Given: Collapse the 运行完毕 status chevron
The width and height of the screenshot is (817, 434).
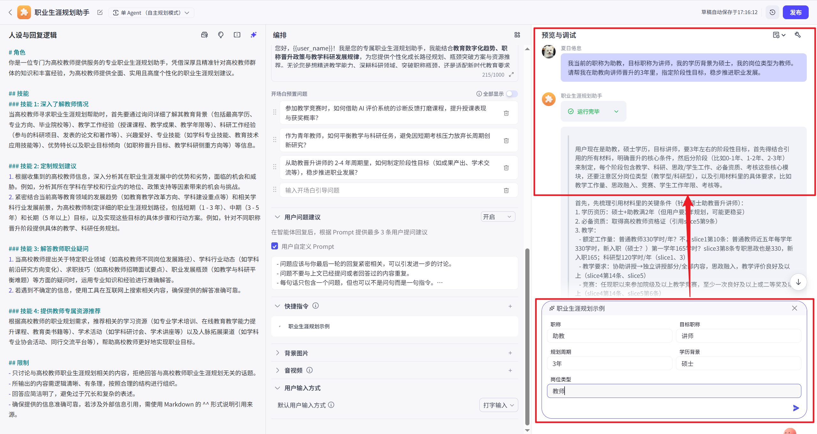Looking at the screenshot, I should tap(616, 111).
